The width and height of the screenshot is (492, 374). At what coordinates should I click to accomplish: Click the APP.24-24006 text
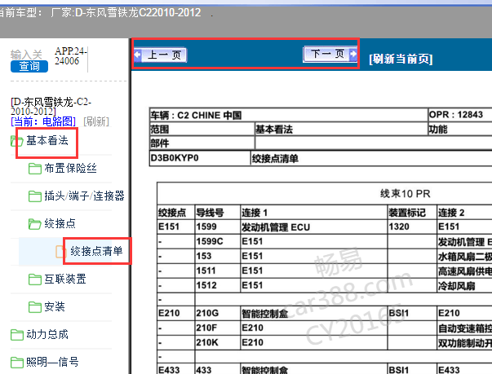71,55
